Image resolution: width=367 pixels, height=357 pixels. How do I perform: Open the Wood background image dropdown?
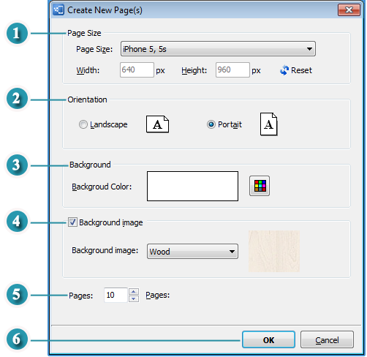(x=192, y=251)
